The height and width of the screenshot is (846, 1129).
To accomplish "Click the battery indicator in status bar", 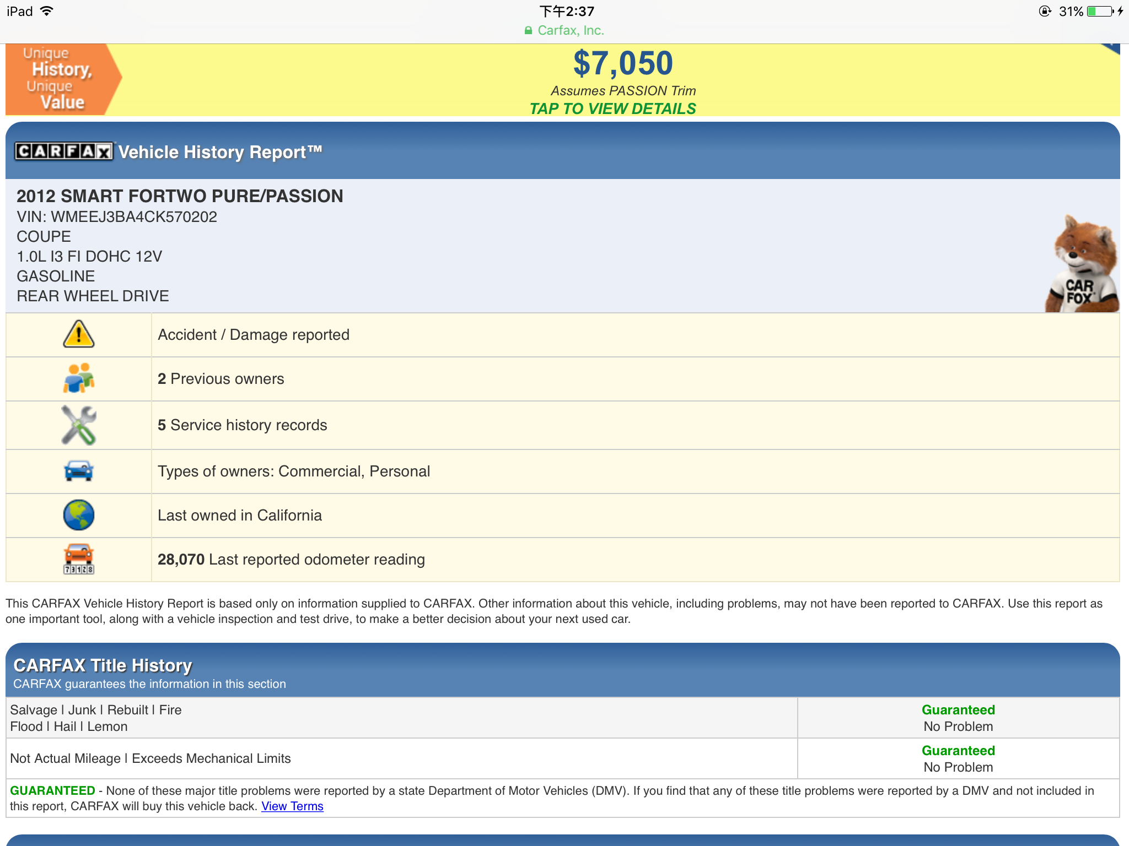I will 1099,11.
